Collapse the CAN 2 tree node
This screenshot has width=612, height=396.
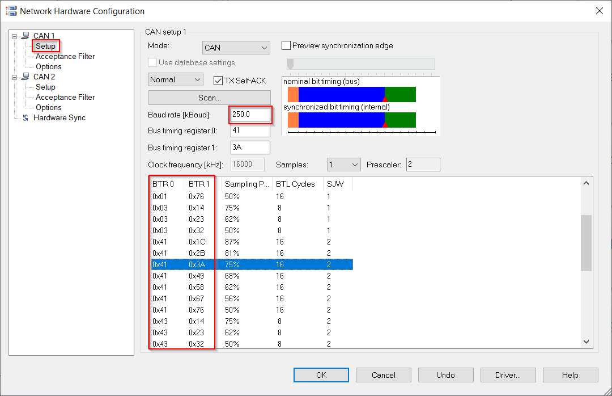point(14,77)
